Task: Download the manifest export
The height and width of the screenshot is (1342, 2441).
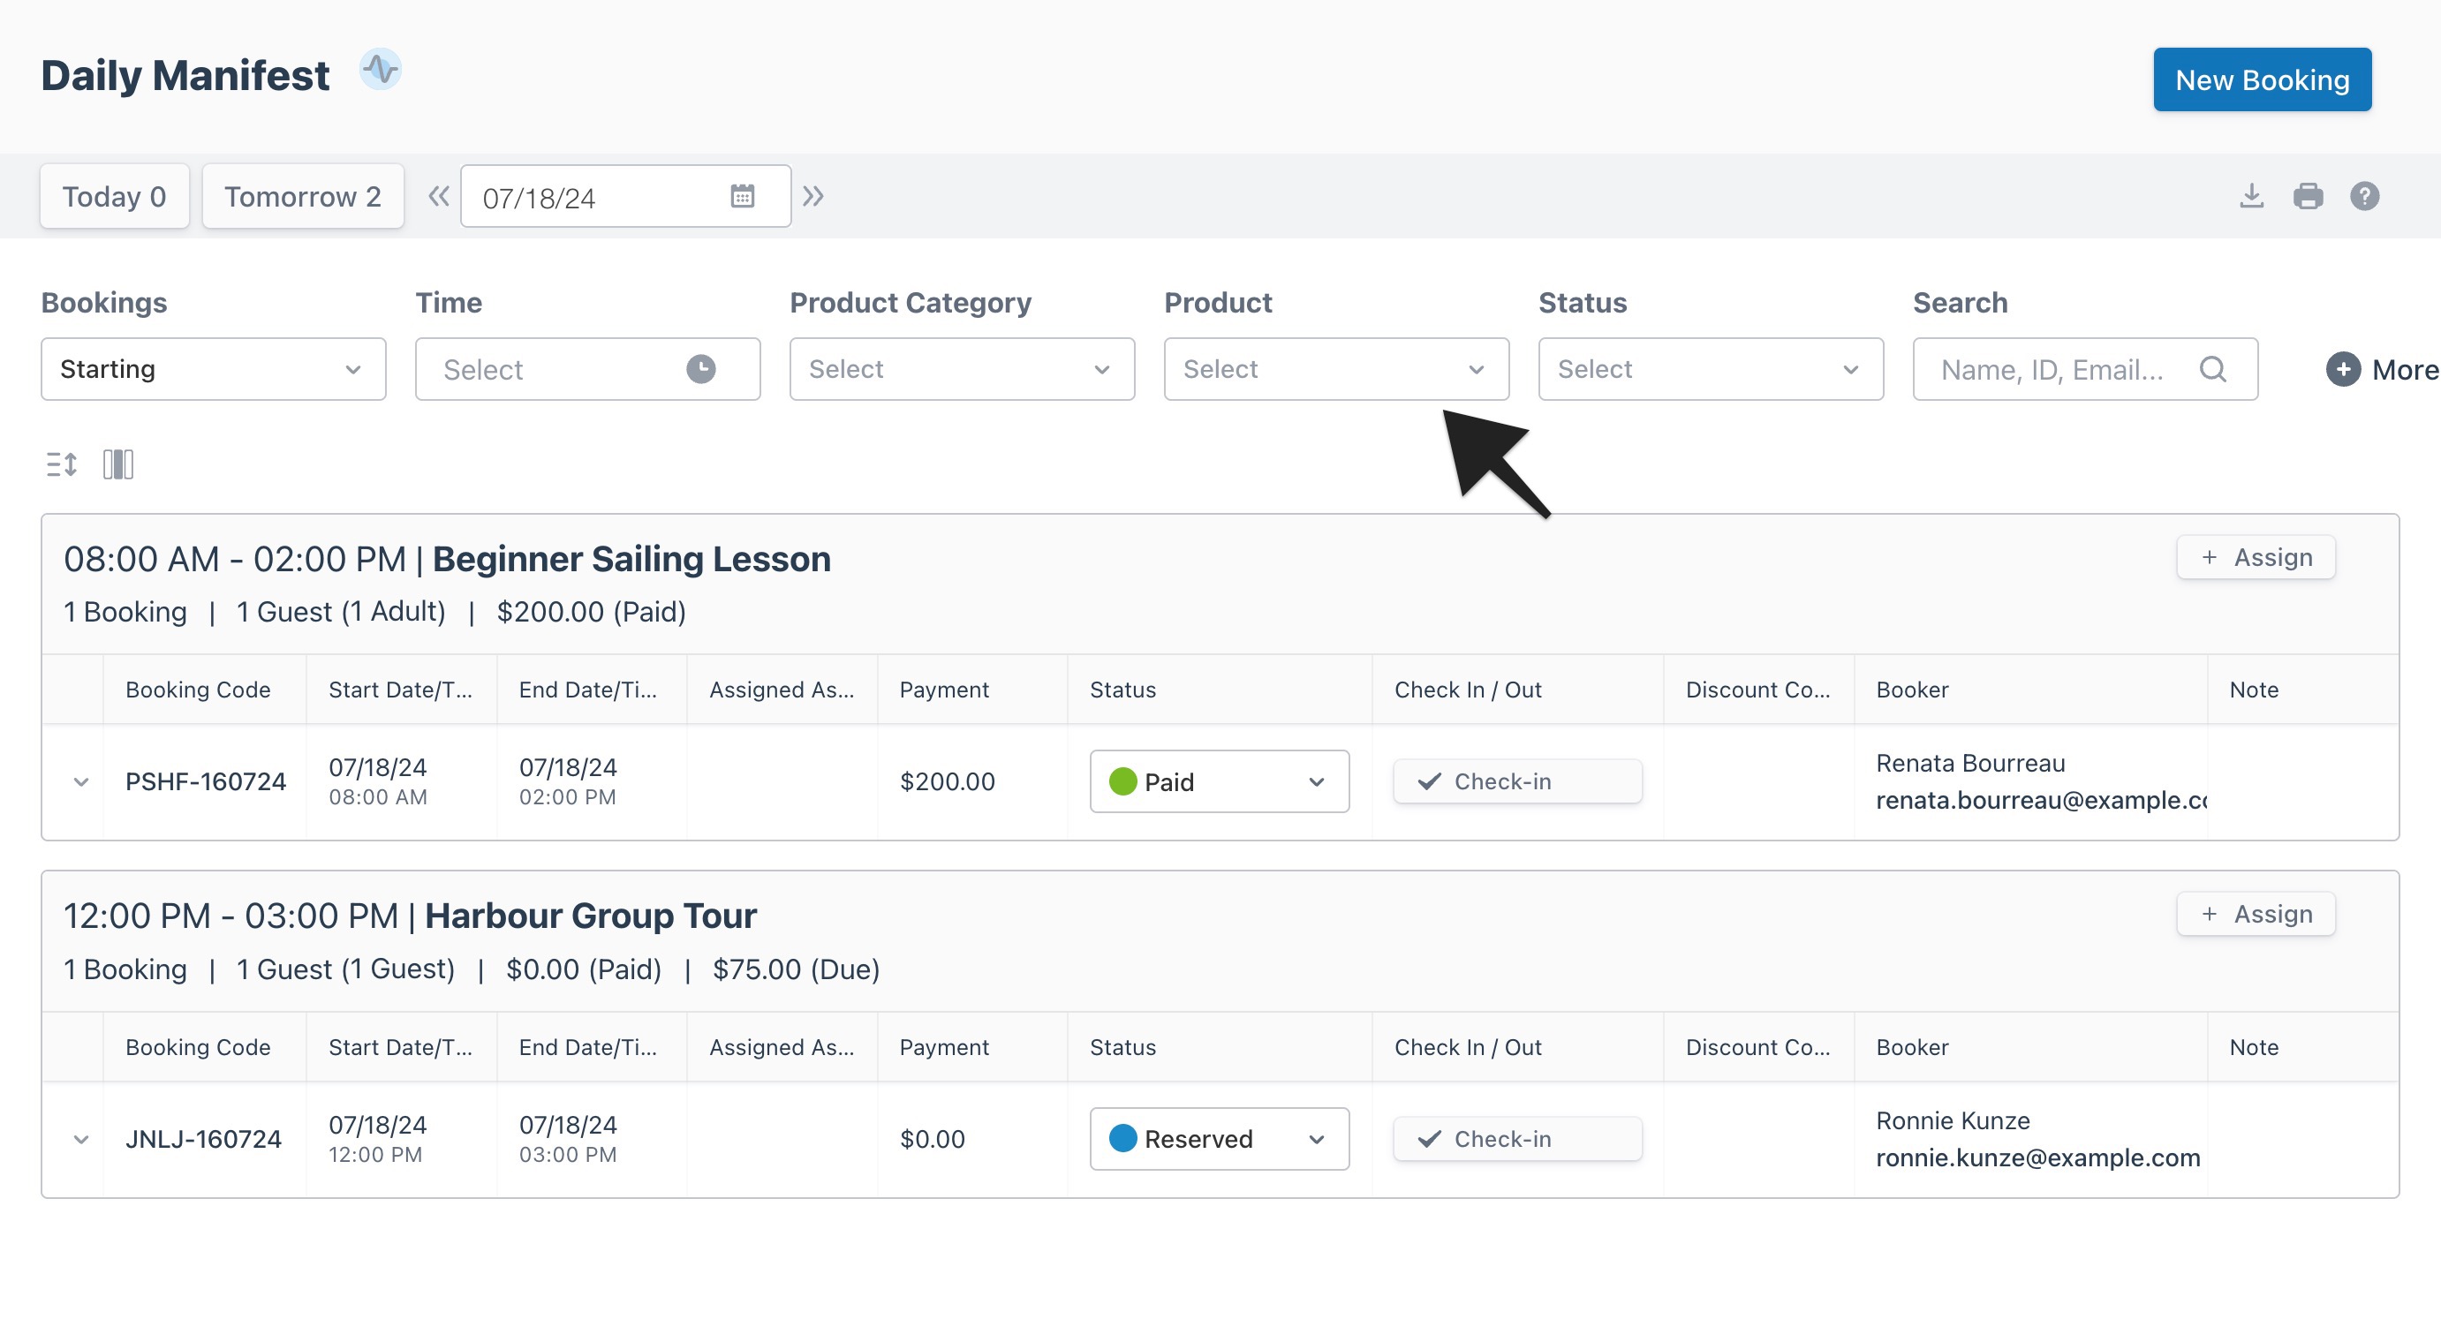Action: pos(2251,196)
